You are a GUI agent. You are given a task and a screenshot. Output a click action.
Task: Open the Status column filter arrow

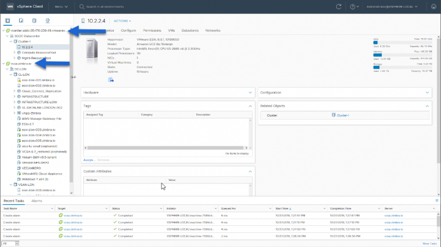pyautogui.click(x=161, y=208)
